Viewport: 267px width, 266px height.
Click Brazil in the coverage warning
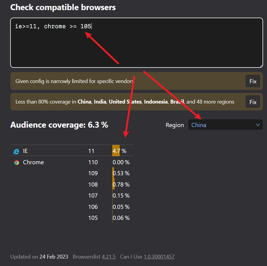(x=177, y=102)
